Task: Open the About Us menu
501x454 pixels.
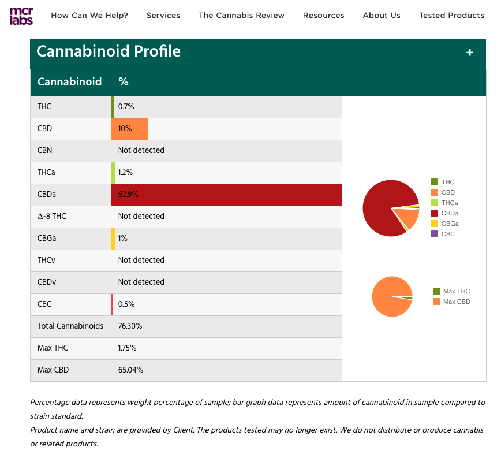Action: click(381, 16)
